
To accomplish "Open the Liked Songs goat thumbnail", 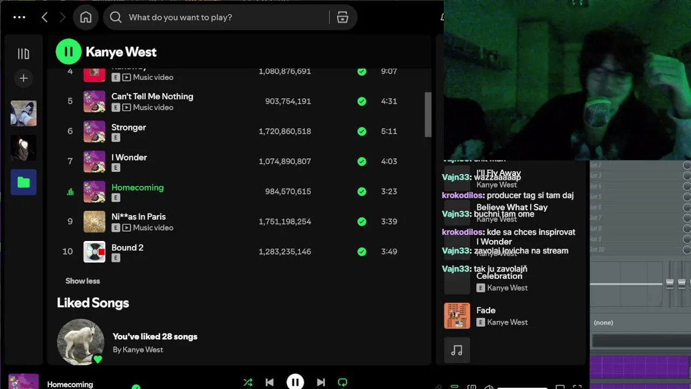I will pos(80,342).
